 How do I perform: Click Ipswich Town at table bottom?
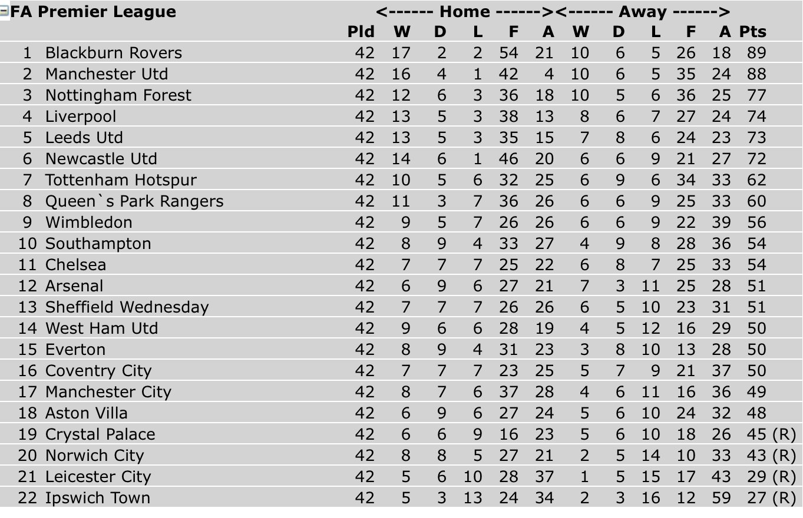click(98, 498)
